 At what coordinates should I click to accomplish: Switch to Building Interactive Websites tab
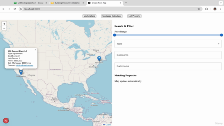[68, 3]
